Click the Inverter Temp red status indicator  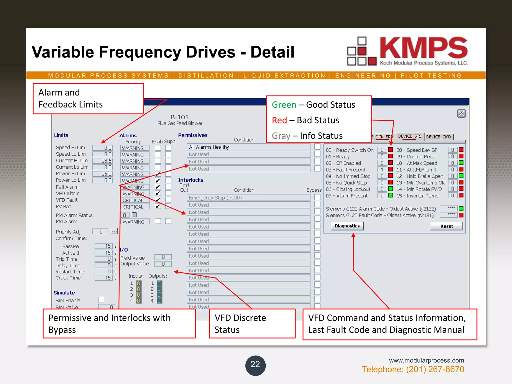tap(461, 195)
